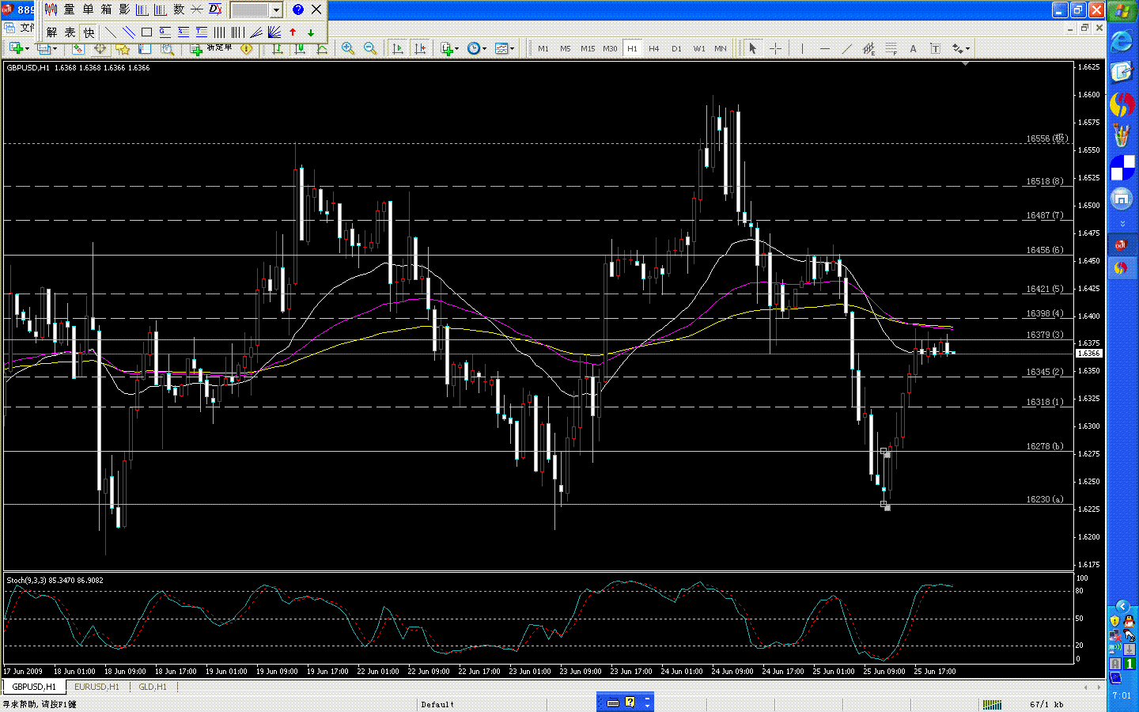Select the D1 timeframe
The image size is (1139, 712).
pyautogui.click(x=676, y=48)
